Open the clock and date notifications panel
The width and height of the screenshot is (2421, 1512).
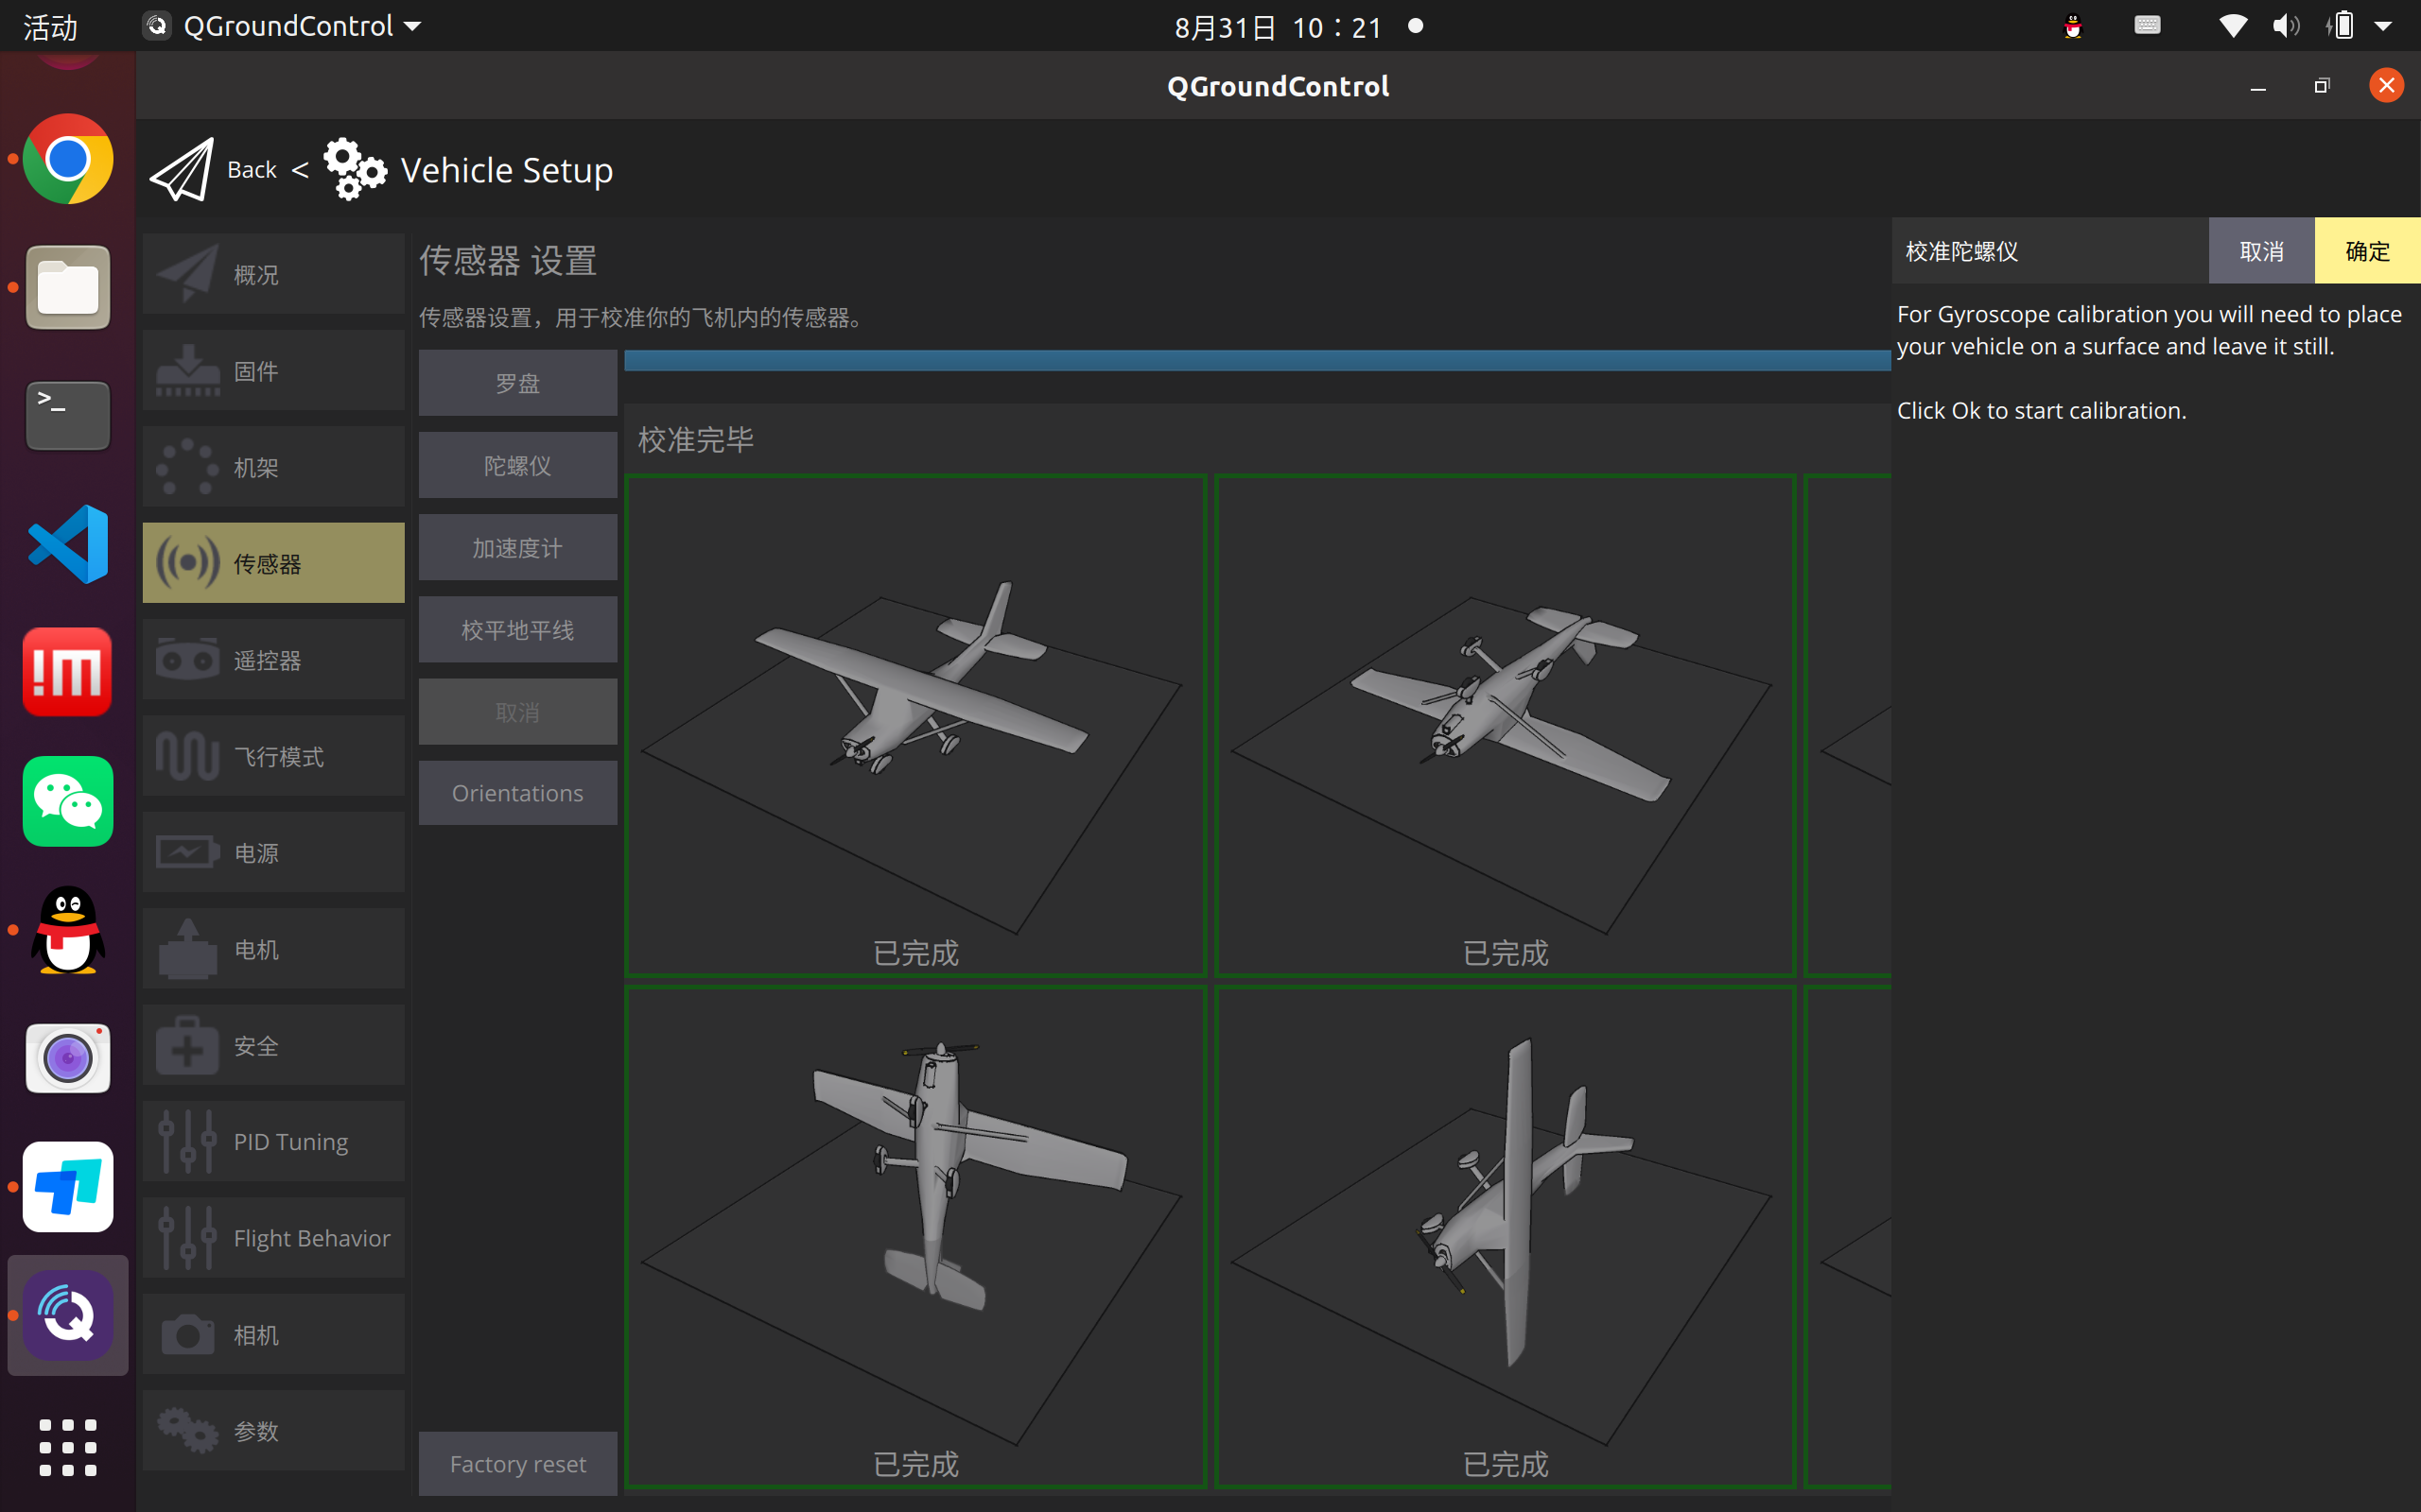[x=1279, y=27]
